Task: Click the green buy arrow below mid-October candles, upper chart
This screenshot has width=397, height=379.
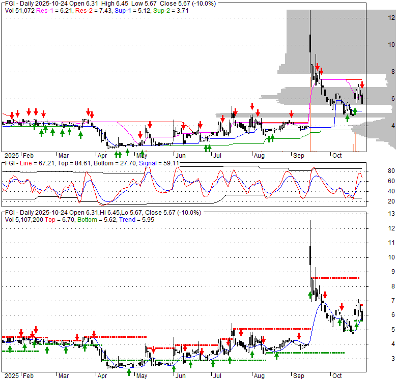Action: click(347, 118)
